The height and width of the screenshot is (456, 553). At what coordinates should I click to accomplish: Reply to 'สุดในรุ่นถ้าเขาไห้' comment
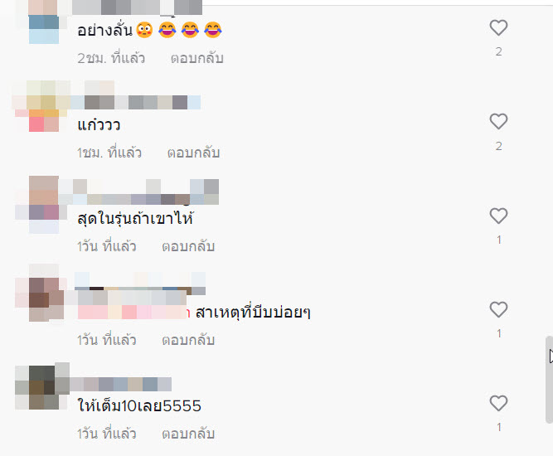tap(188, 246)
